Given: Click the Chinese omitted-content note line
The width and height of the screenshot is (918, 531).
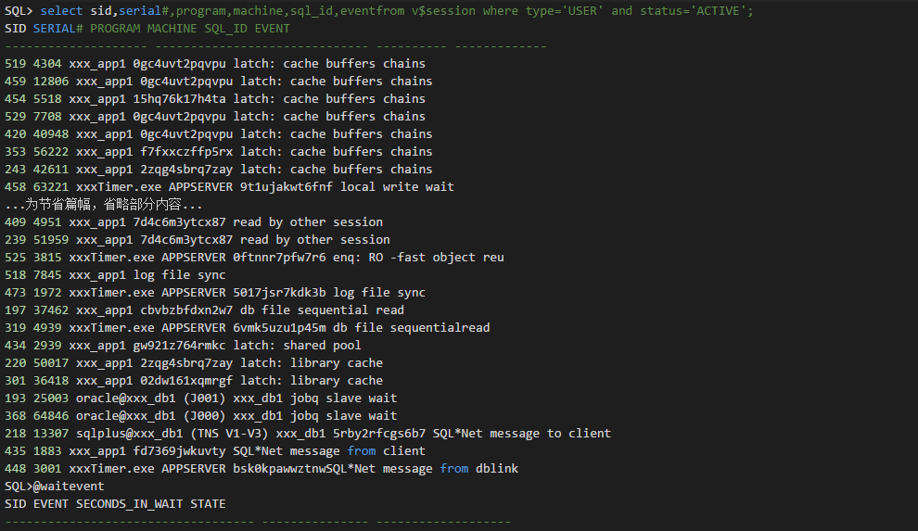Looking at the screenshot, I should 103,205.
